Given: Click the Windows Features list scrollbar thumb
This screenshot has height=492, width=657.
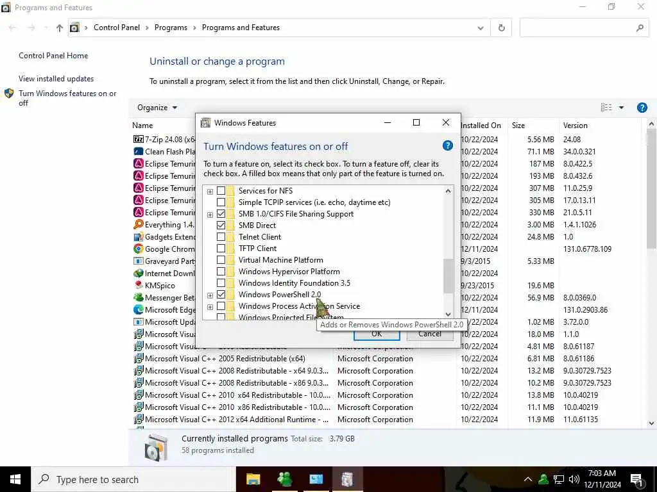Looking at the screenshot, I should [x=448, y=276].
